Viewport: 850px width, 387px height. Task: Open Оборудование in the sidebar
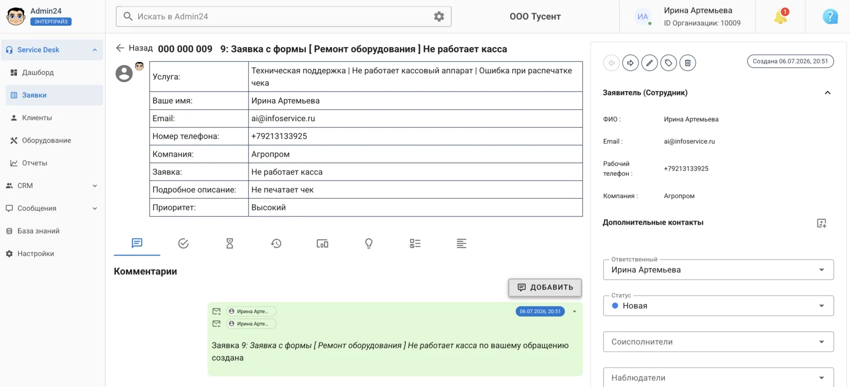[x=54, y=141]
